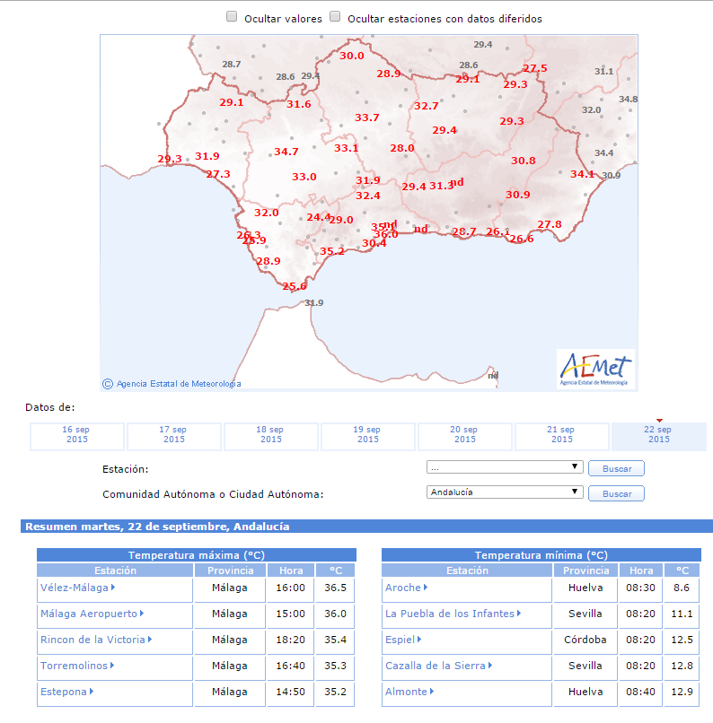Click arrow icon next to Málaga Aeropuerto

coord(143,614)
